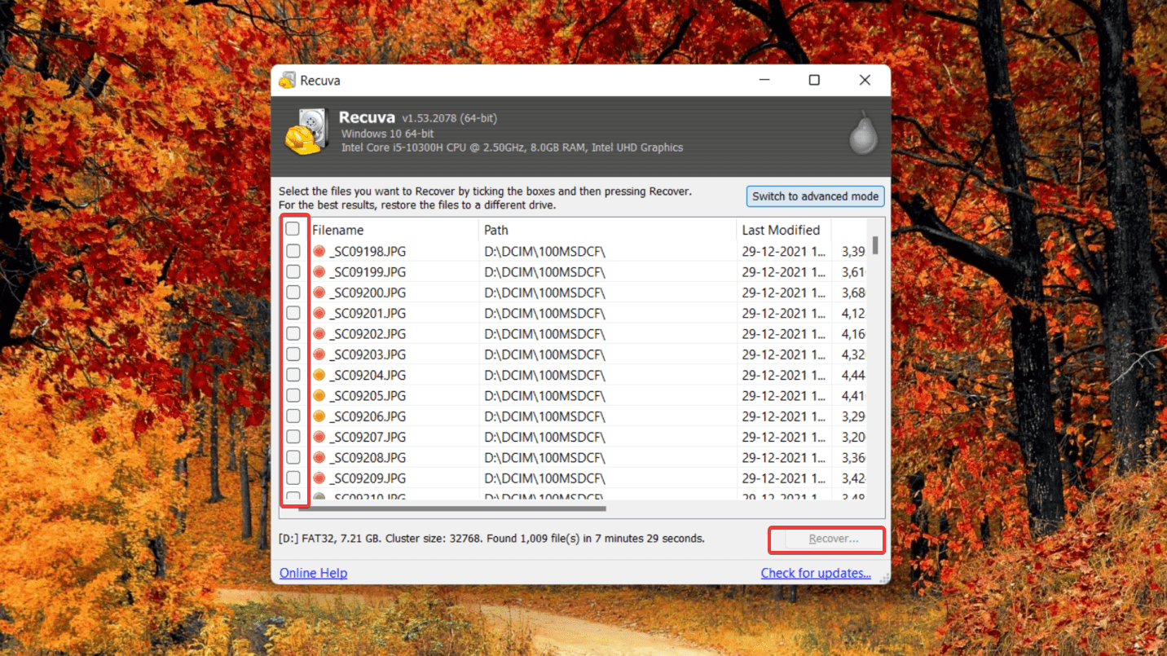
Task: Select the filename _SC09204.JPG
Action: click(368, 375)
